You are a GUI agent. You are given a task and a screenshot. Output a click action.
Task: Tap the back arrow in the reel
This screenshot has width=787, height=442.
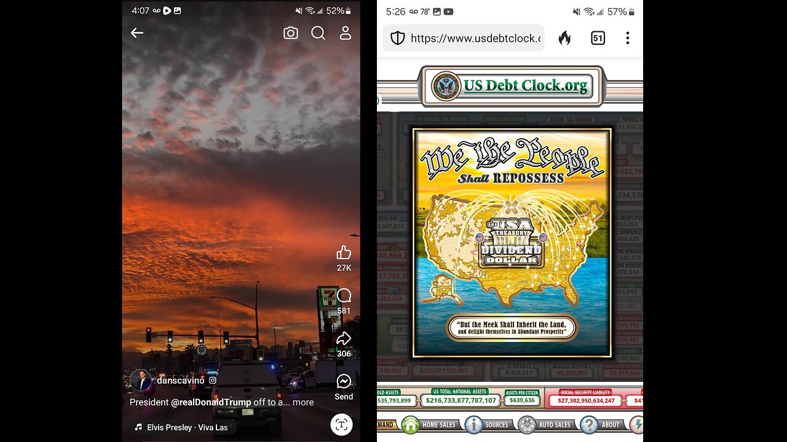(x=136, y=33)
